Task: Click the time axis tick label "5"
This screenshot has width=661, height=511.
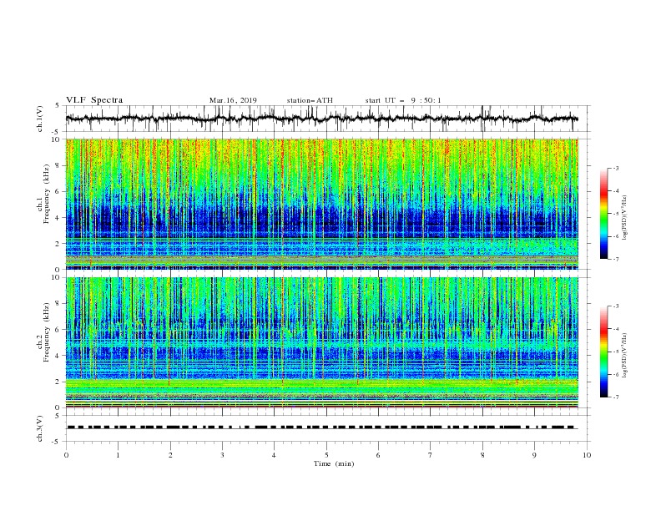Action: [326, 455]
